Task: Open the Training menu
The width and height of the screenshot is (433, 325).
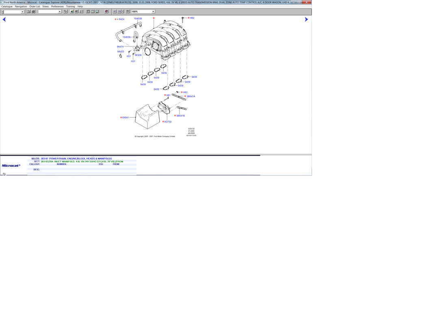Action: coord(70,6)
